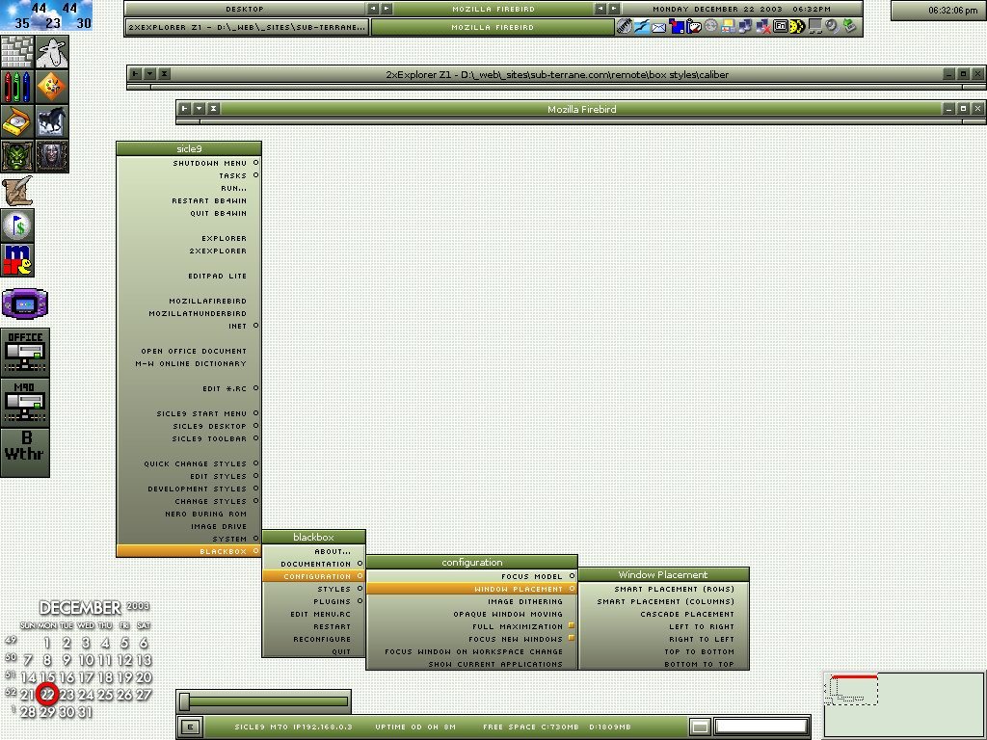987x740 pixels.
Task: Click the network computers tray icon with red X
Action: pyautogui.click(x=763, y=26)
